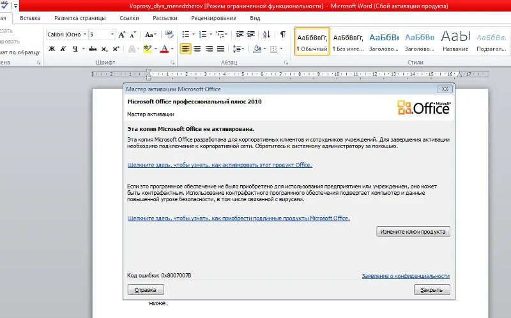Open change case dropdown (Aa)

(151, 34)
